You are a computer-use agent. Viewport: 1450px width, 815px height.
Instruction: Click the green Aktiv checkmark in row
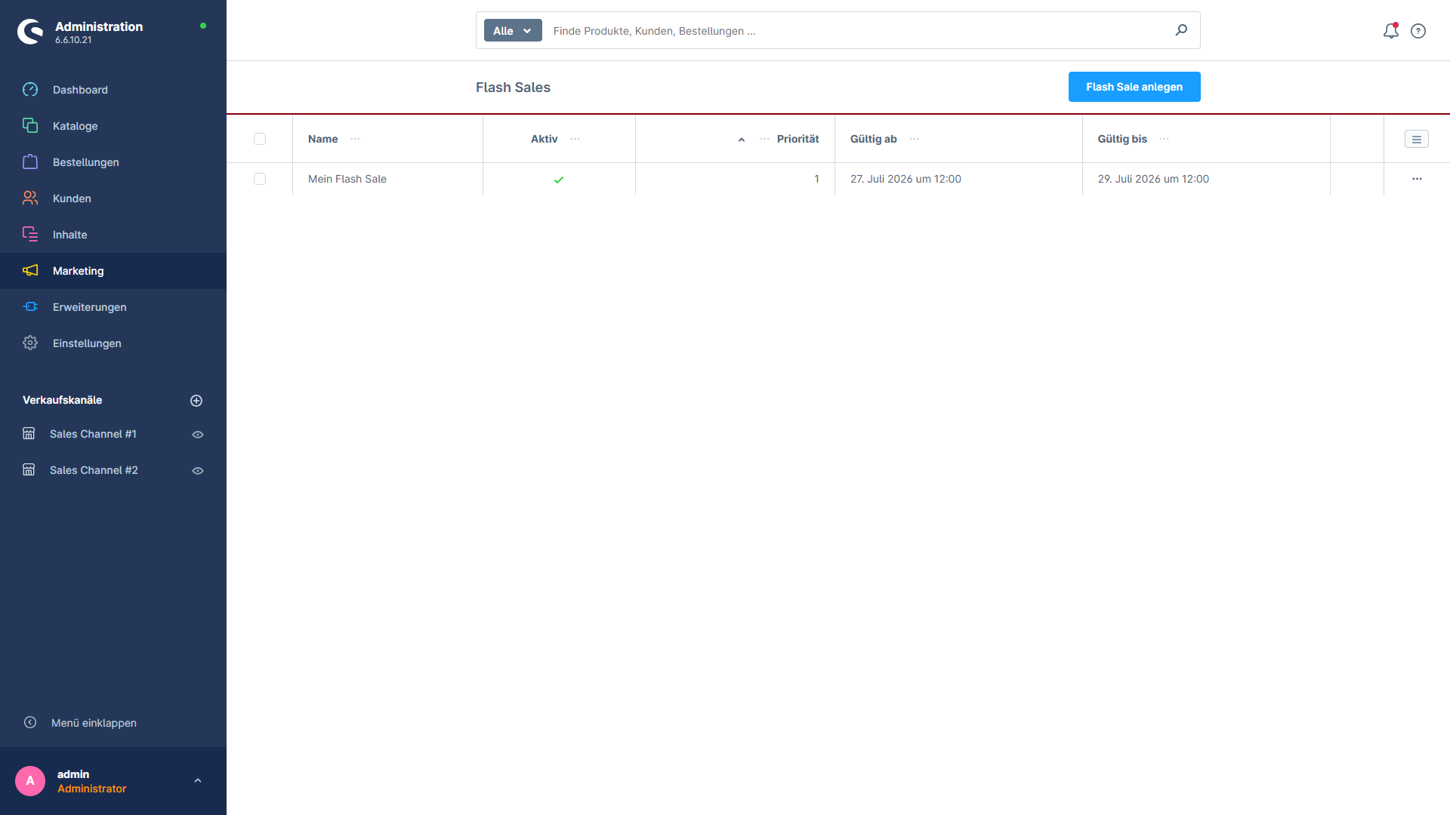click(x=559, y=180)
